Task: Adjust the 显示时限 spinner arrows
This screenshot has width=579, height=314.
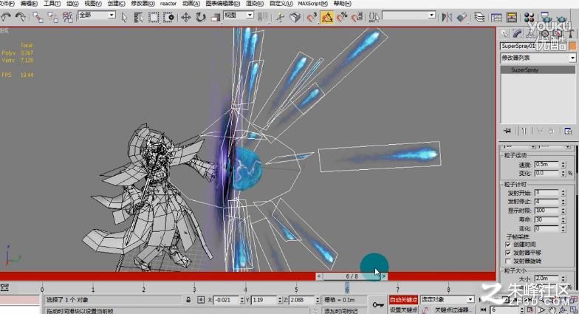Action: tap(563, 211)
